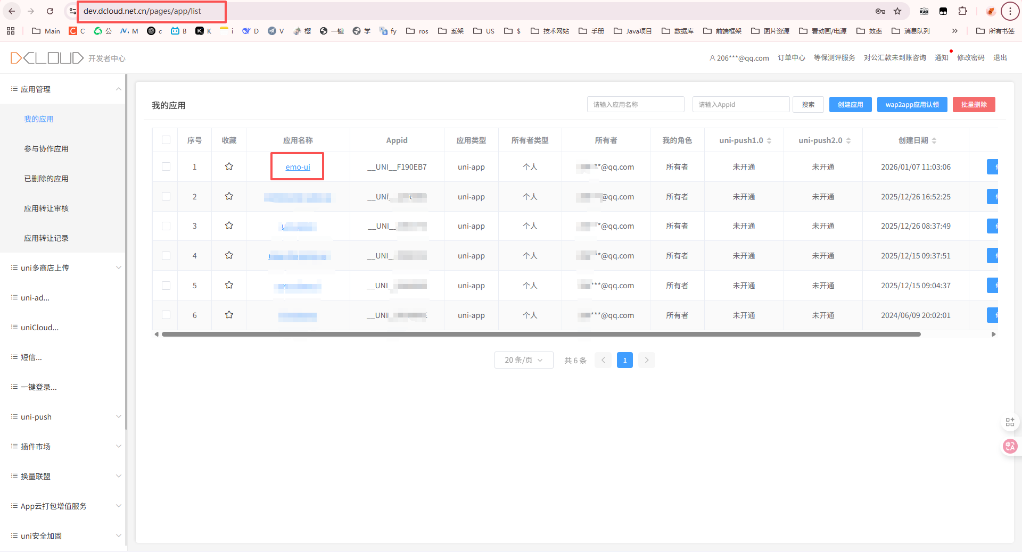Click the wap2app应用认领 button
1022x552 pixels.
click(912, 104)
